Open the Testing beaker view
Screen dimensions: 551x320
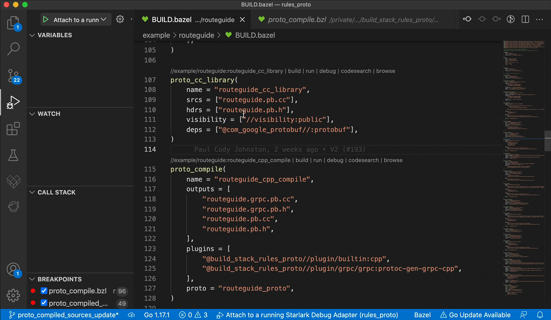pos(13,155)
